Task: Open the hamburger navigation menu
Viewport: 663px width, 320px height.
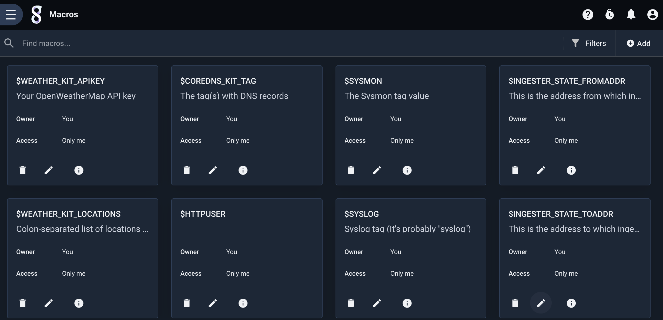Action: tap(11, 14)
